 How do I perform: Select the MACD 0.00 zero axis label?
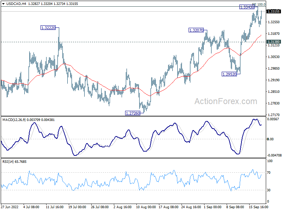tap(270, 139)
